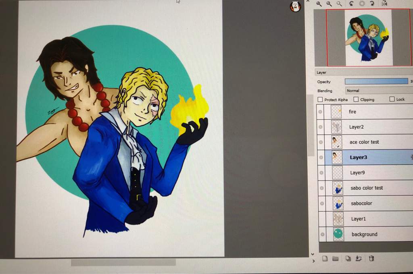Screen dimensions: 413x274
Task: Click the background layer teal thumbnail
Action: coord(338,234)
